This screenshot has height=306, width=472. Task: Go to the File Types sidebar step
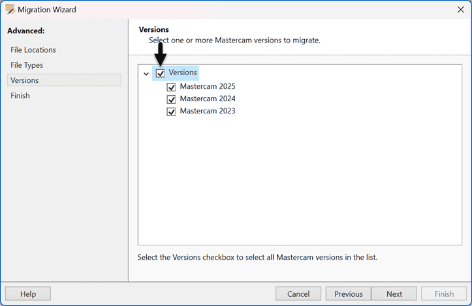pos(27,65)
